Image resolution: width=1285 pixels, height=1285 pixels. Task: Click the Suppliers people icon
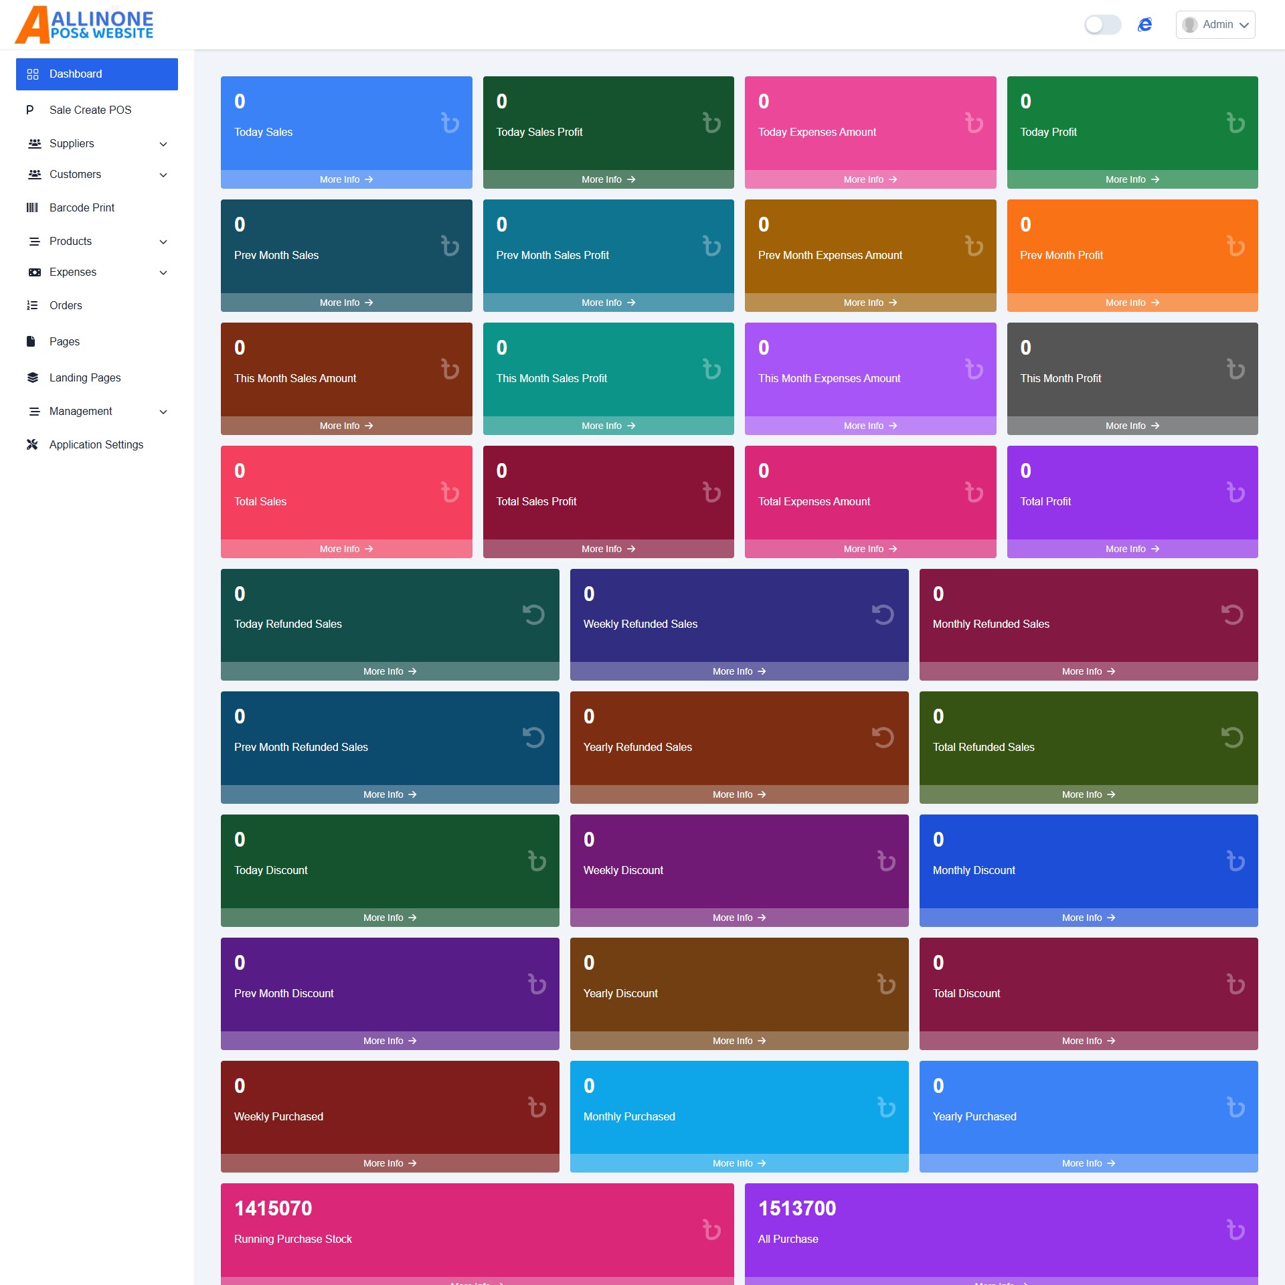pos(34,143)
